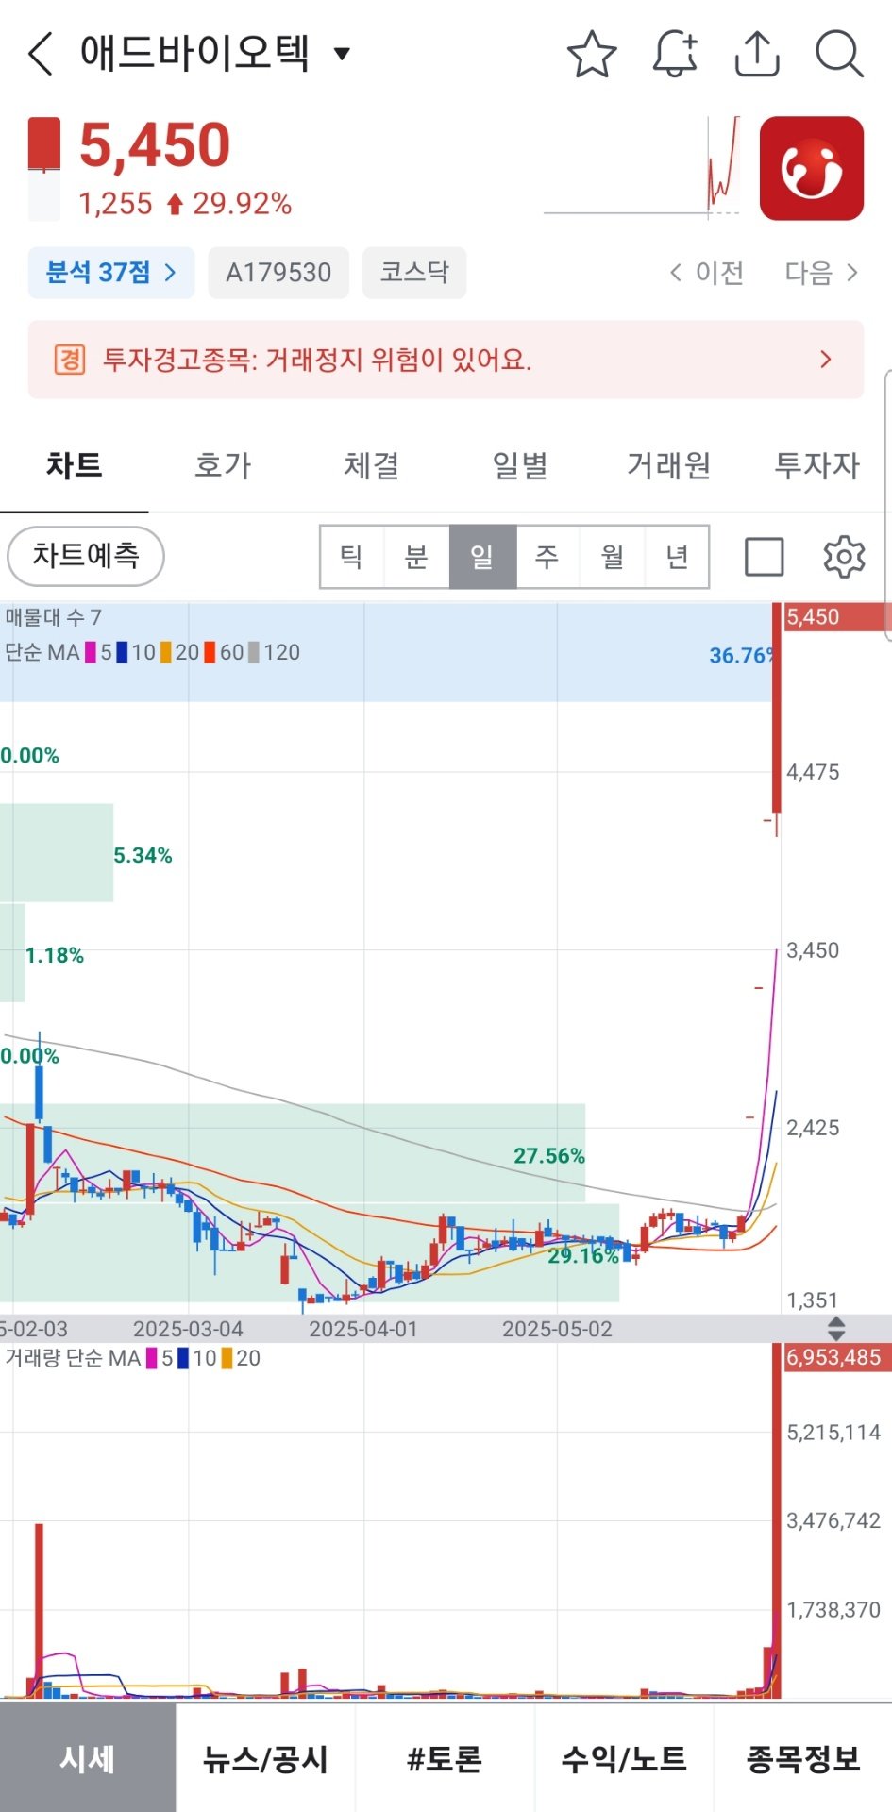892x1812 pixels.
Task: Tap the 2025-04-01 date axis label
Action: point(363,1329)
